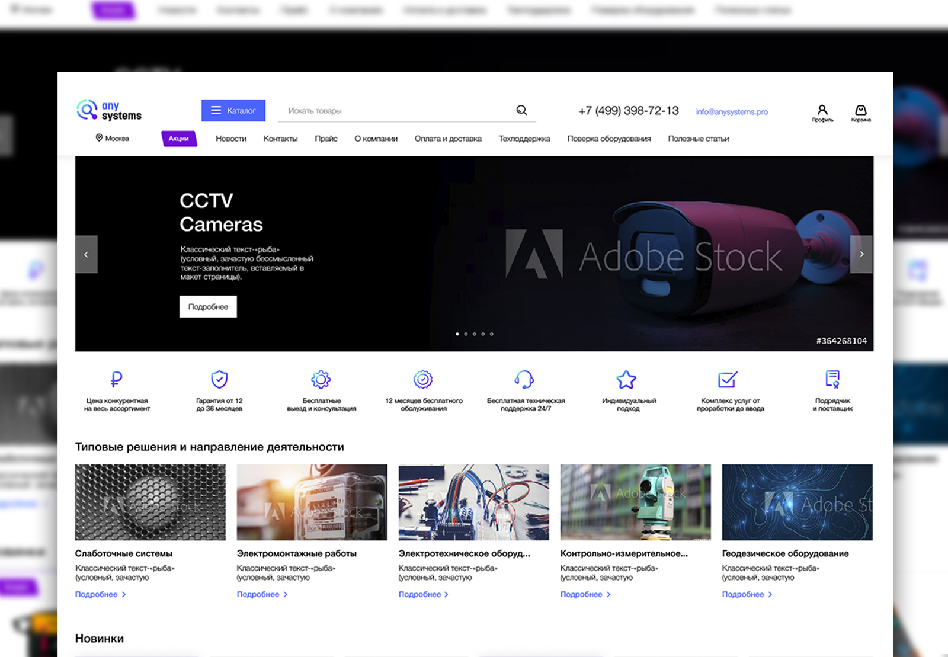
Task: Show the next banner slide arrow
Action: tap(861, 254)
